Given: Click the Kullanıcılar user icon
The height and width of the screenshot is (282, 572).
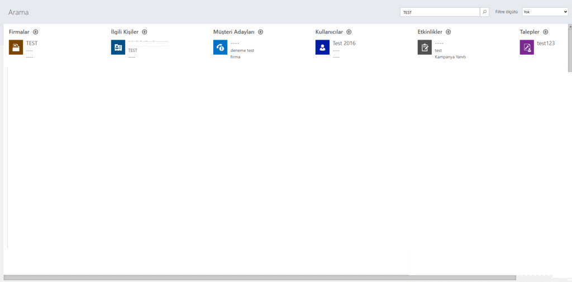Looking at the screenshot, I should (x=322, y=47).
